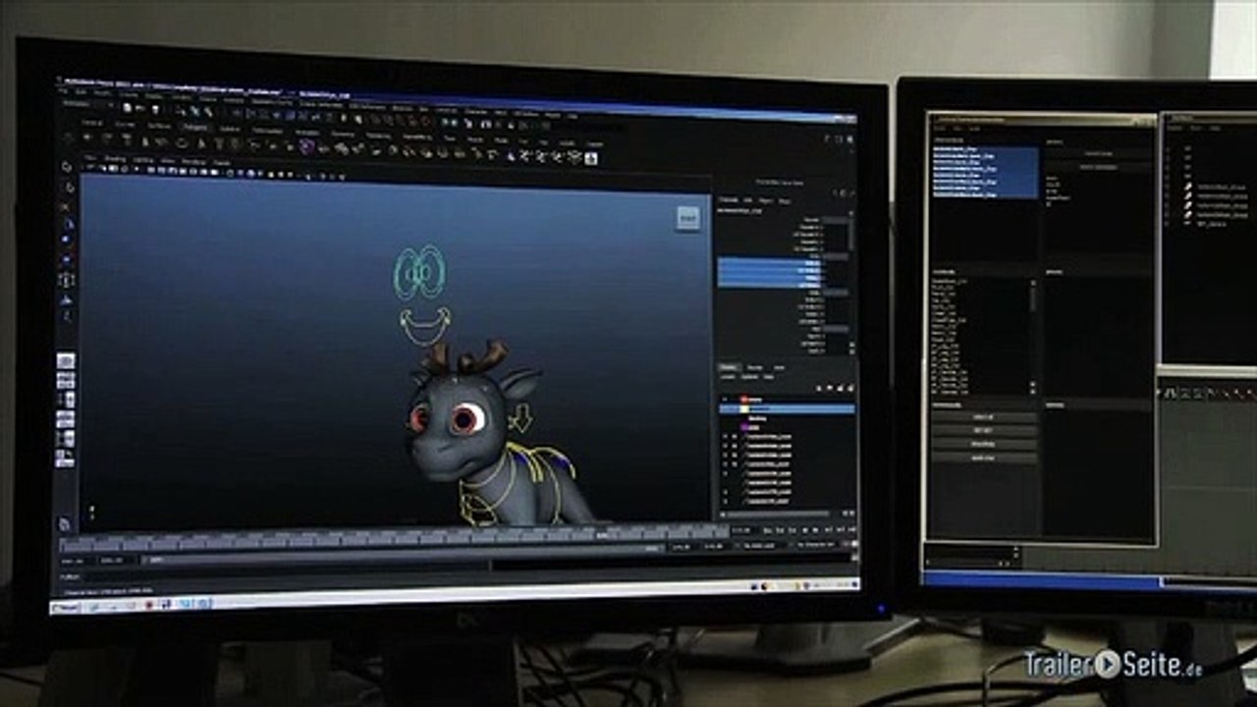Open the viewport panel's Shading menu
This screenshot has height=707, width=1257.
point(115,159)
